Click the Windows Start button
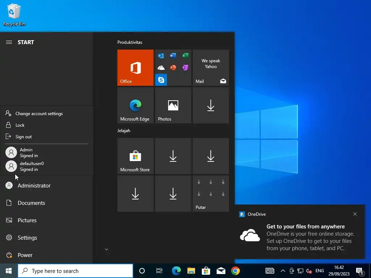This screenshot has width=371, height=278. coord(9,271)
